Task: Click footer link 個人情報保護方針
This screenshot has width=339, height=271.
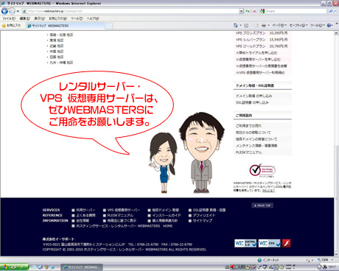Action: (x=164, y=221)
